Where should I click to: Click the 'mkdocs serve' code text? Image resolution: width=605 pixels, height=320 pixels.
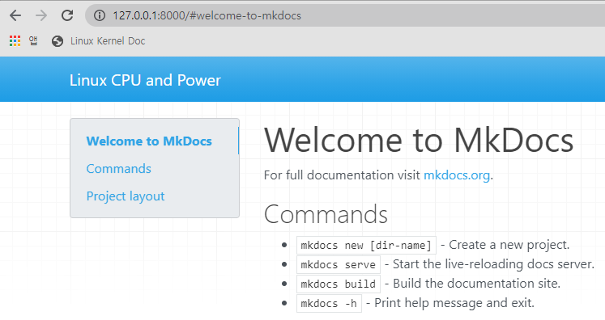339,264
